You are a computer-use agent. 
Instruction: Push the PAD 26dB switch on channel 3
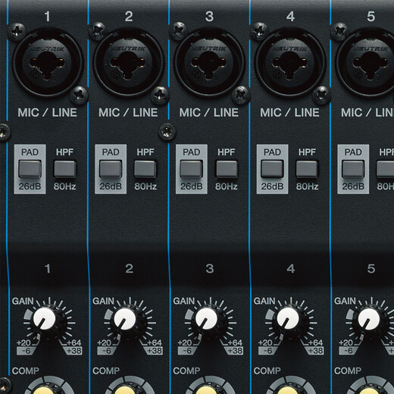(192, 169)
